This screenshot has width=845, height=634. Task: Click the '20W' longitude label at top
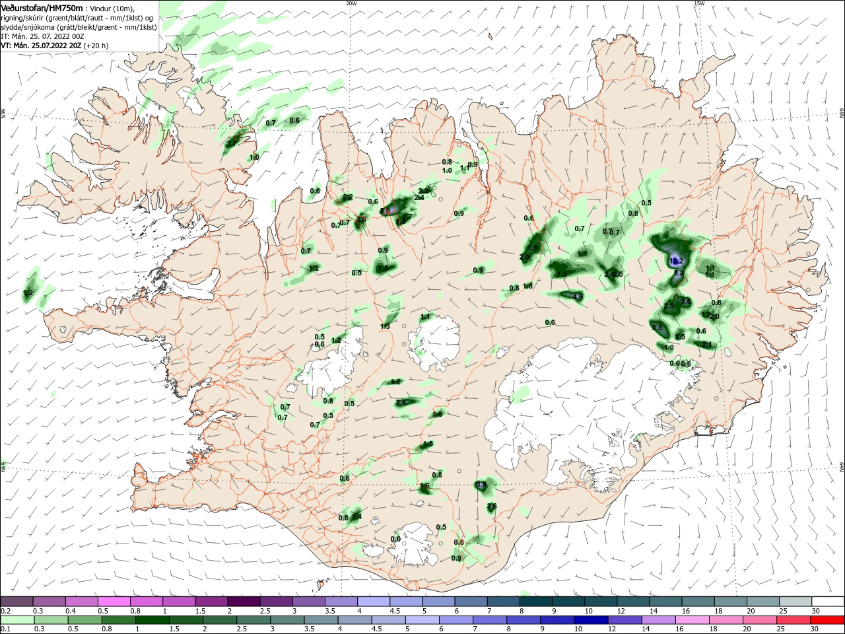pos(351,3)
